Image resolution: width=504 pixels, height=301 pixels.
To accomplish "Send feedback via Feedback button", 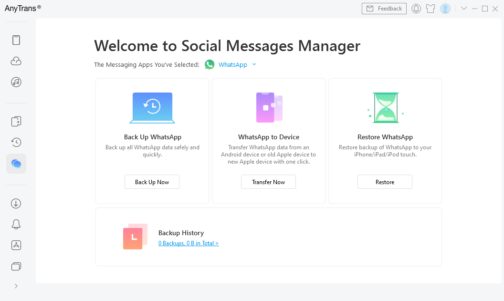I will (x=384, y=9).
